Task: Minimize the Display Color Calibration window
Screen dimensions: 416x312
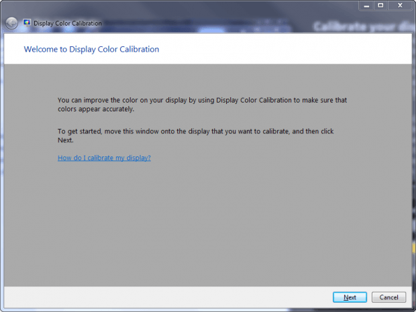Action: pyautogui.click(x=366, y=5)
